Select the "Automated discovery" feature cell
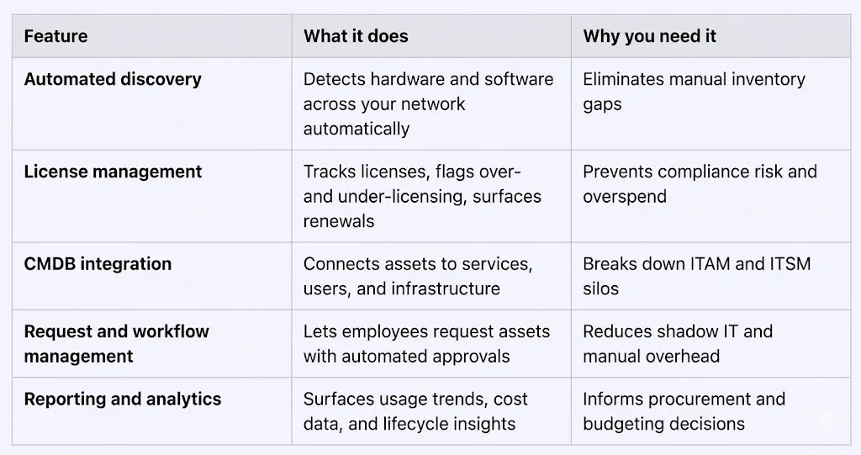This screenshot has height=455, width=861. (x=113, y=79)
